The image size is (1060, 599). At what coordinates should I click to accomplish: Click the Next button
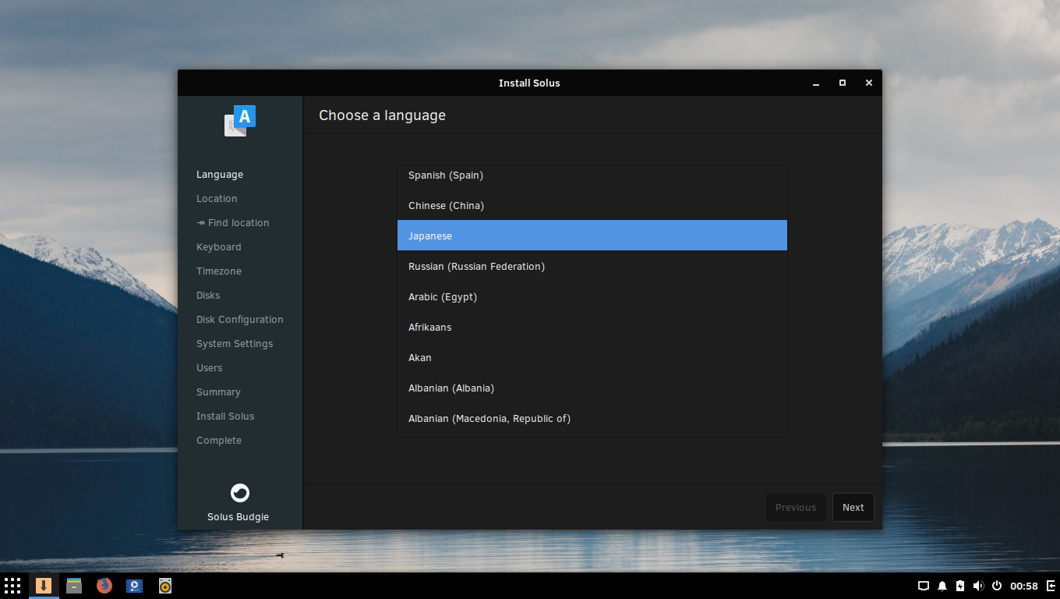pos(853,508)
